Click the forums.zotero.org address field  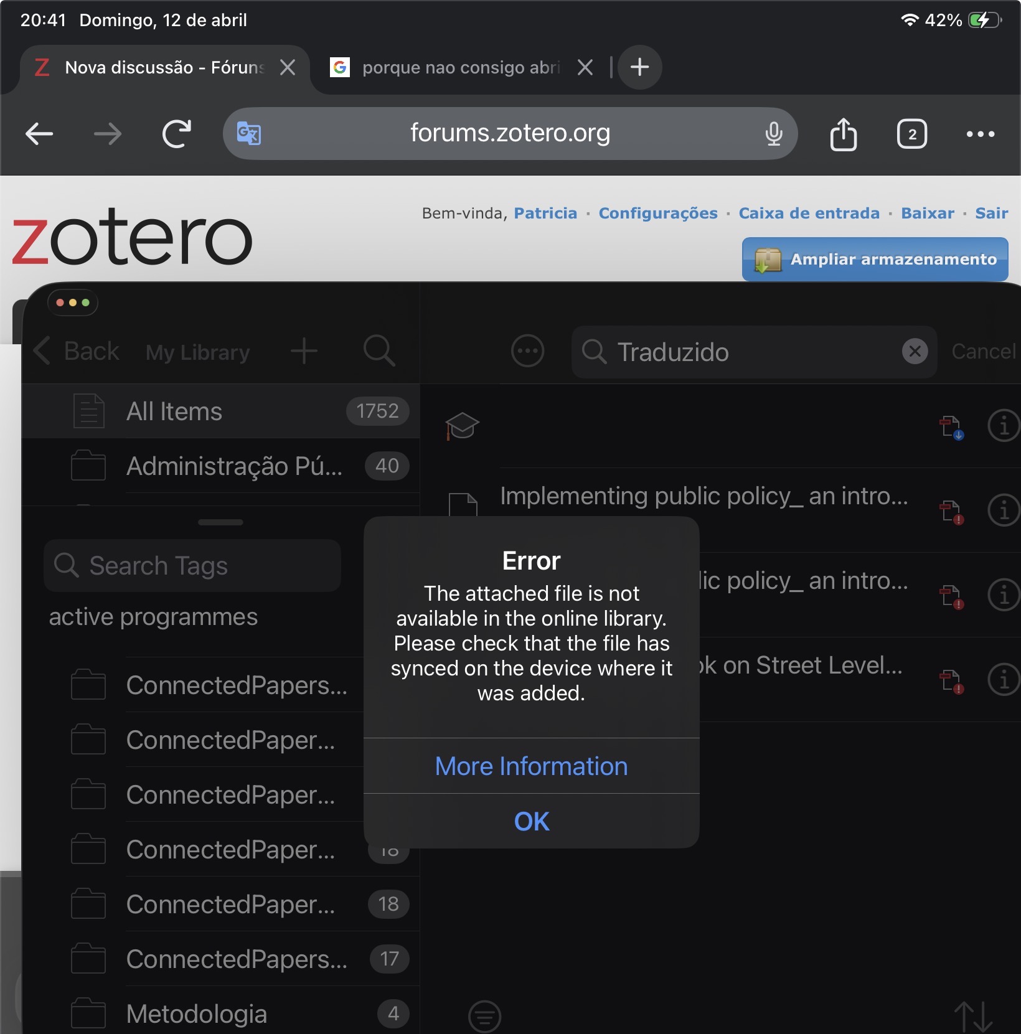point(510,133)
